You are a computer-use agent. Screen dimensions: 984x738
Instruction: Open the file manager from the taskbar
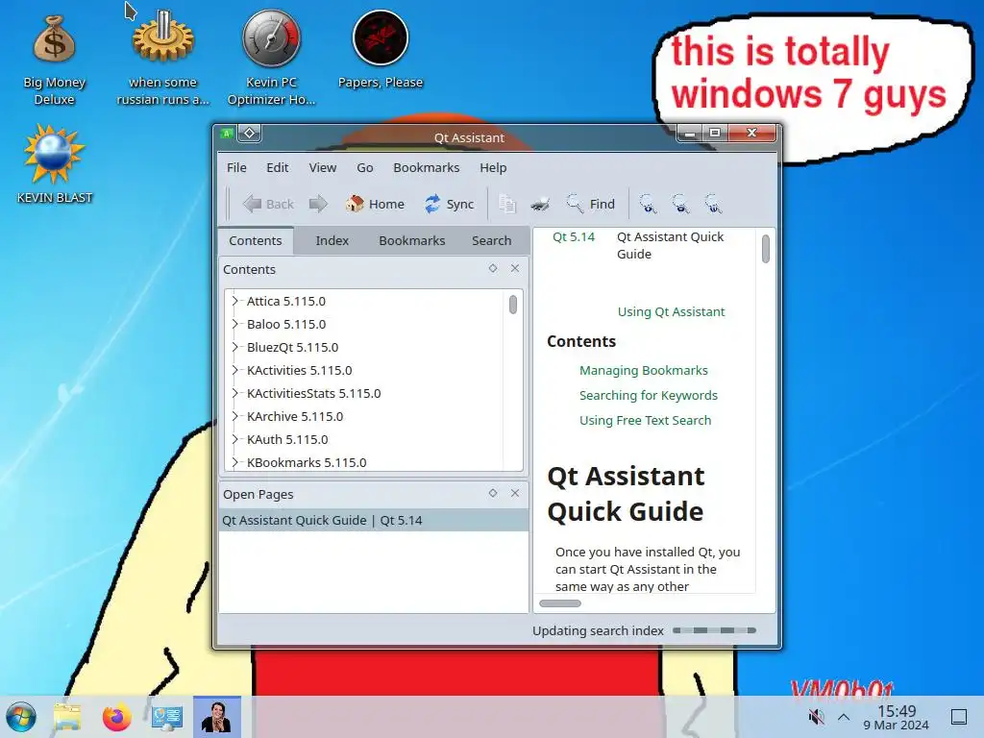click(67, 717)
